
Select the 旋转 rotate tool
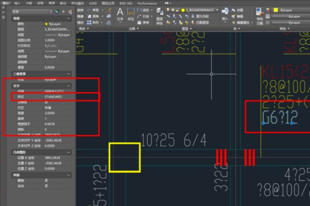coord(80,10)
